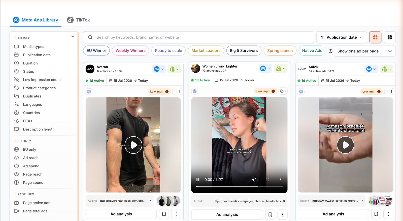Viewport: 403px width, 221px height.
Task: Focus the keyword search field
Action: (199, 37)
